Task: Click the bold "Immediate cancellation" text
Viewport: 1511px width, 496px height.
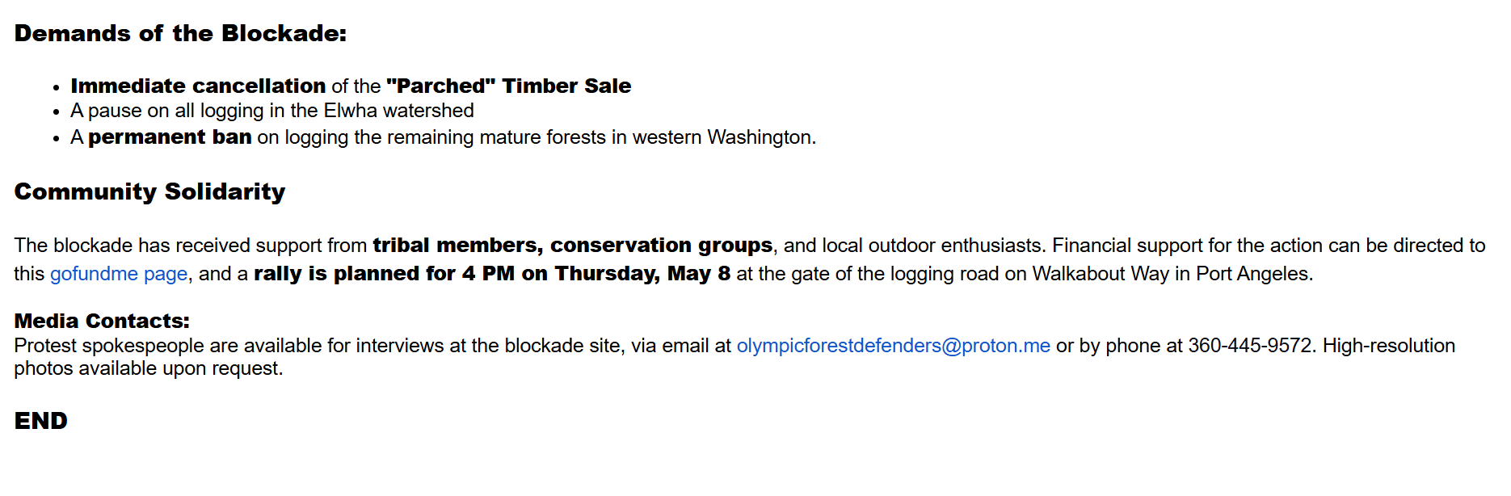Action: pyautogui.click(x=198, y=86)
